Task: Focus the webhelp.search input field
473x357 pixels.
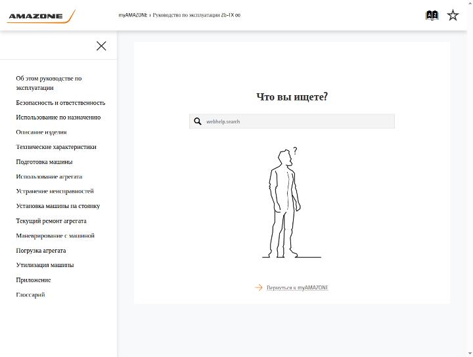Action: (x=292, y=121)
